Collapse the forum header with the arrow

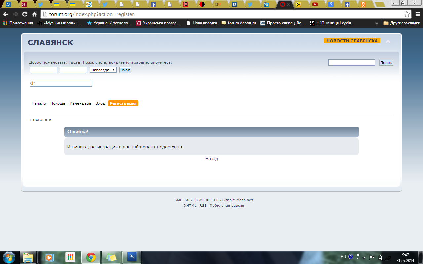[x=388, y=42]
